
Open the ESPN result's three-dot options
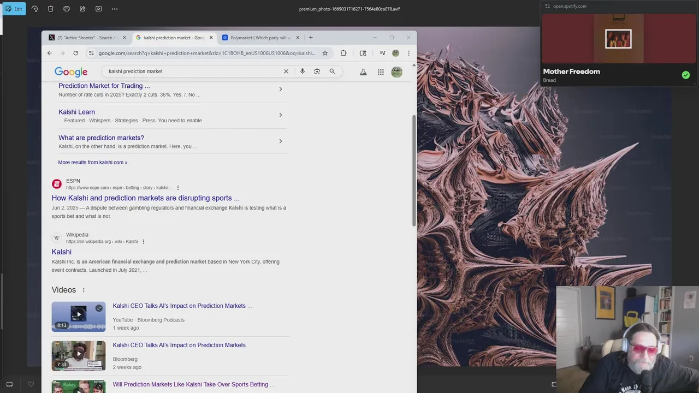tap(178, 188)
